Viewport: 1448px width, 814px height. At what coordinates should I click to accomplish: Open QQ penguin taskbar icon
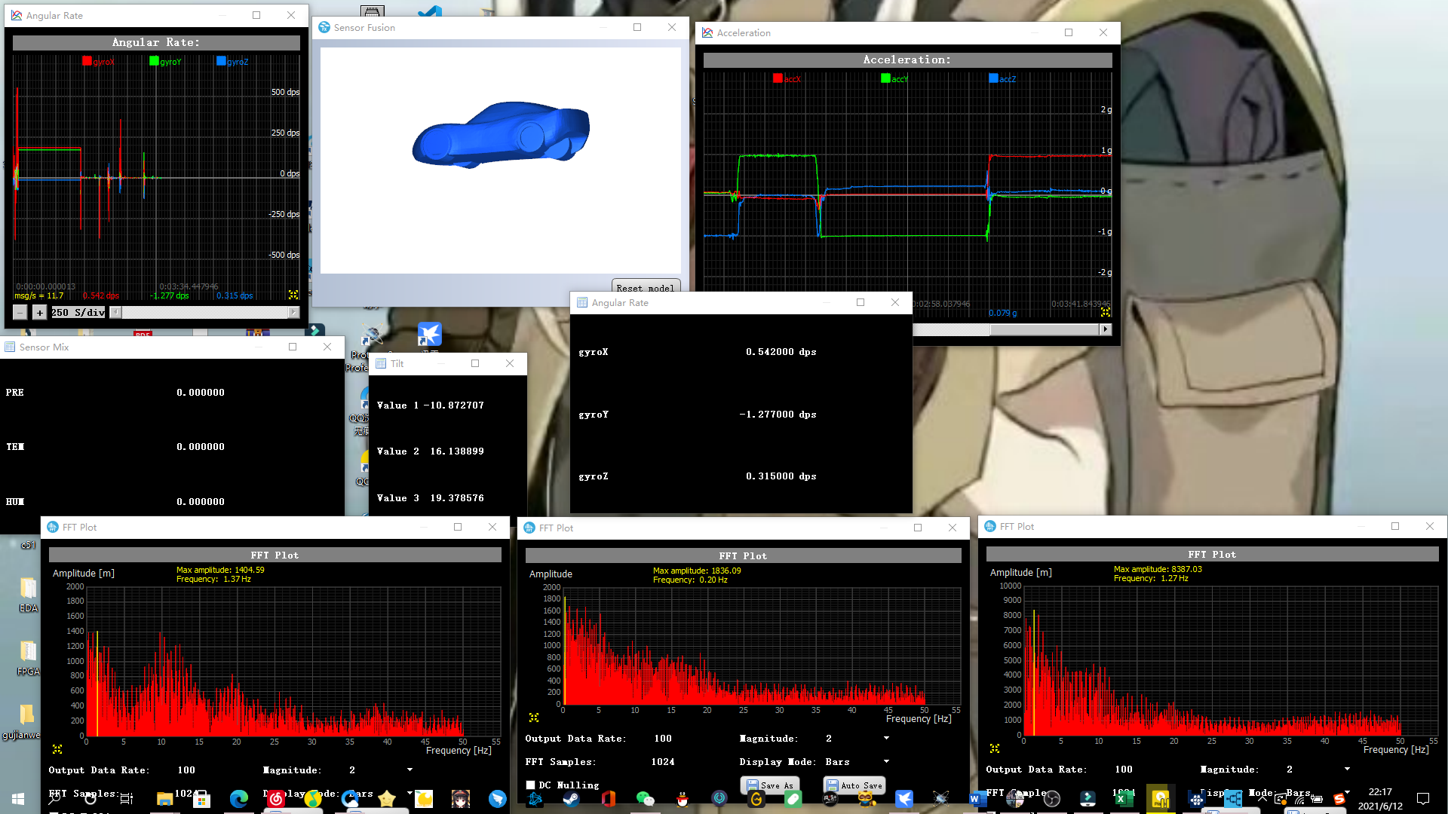(683, 799)
